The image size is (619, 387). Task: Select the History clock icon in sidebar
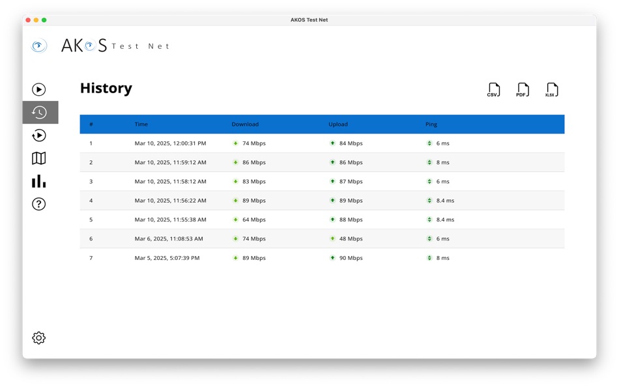(40, 113)
